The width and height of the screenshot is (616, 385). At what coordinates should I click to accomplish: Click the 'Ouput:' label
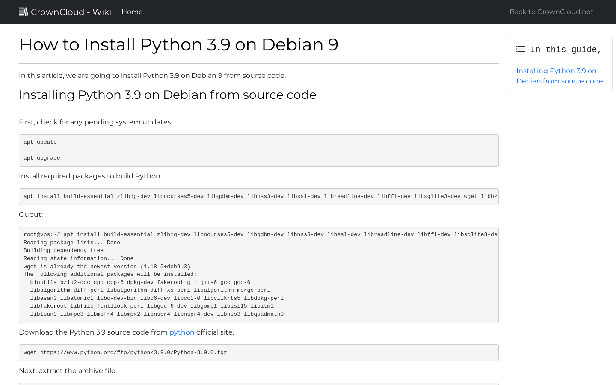tap(31, 215)
